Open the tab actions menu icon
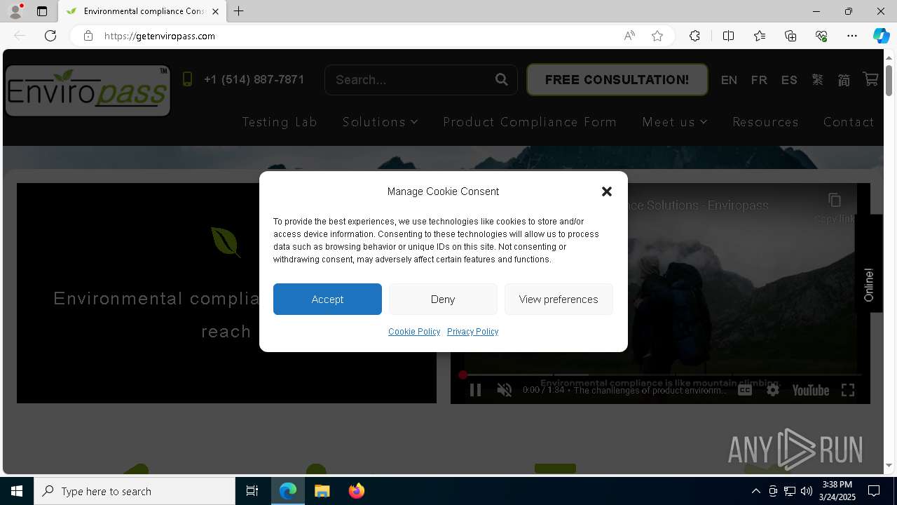 tap(42, 11)
